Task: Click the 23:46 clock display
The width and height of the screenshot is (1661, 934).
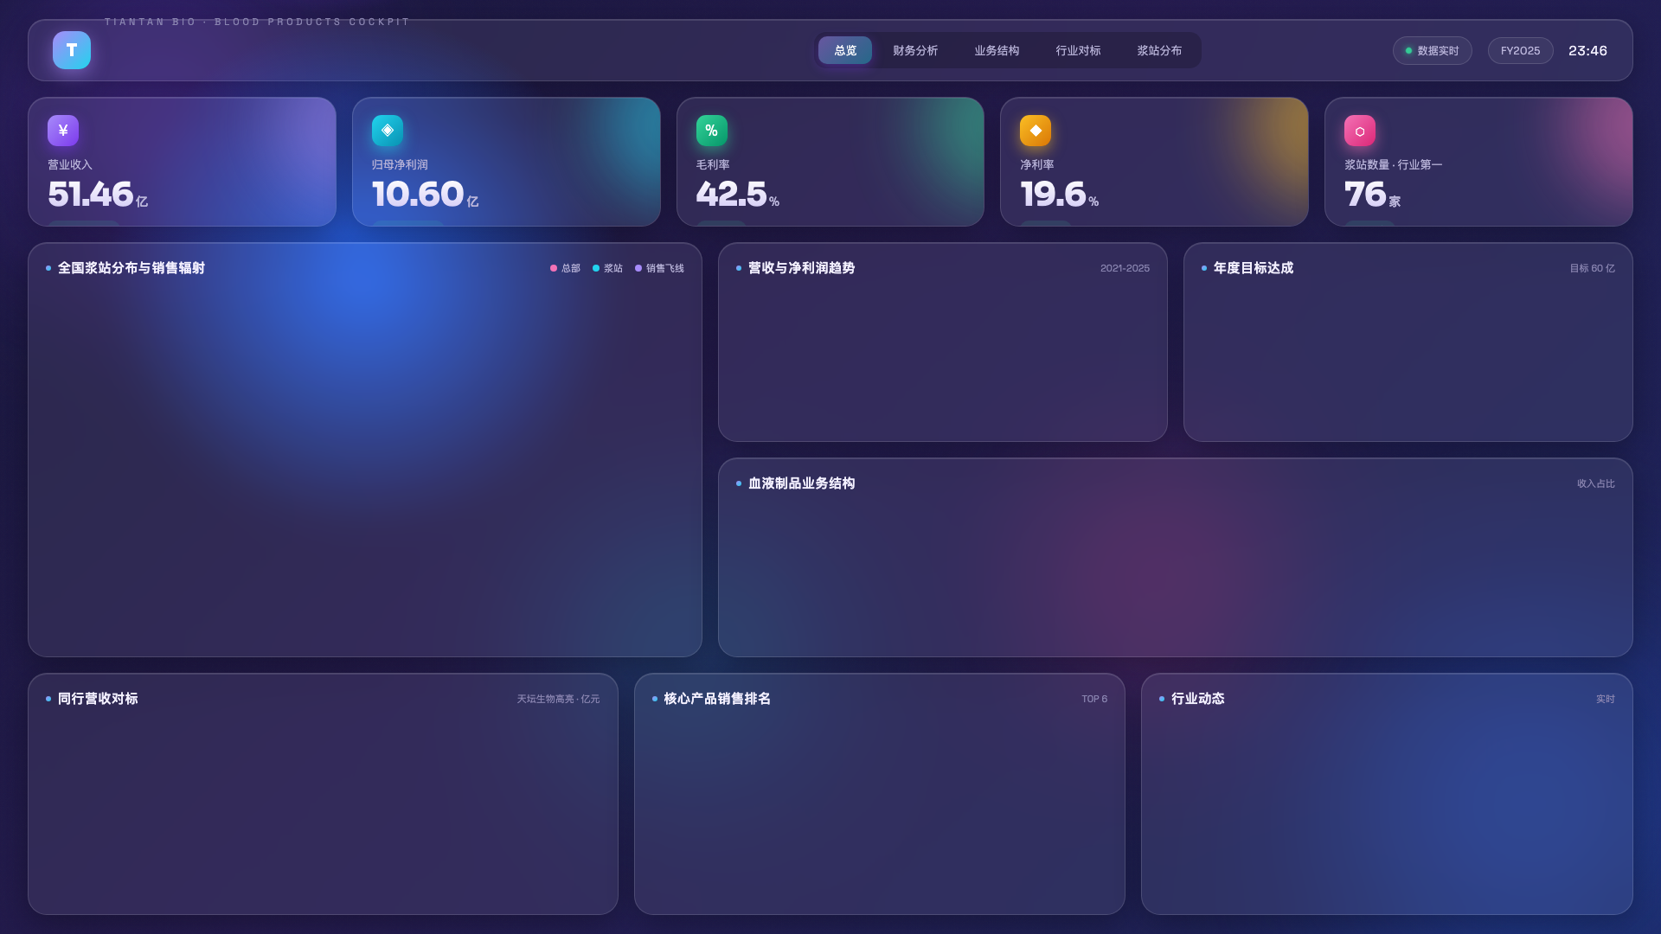Action: pyautogui.click(x=1587, y=50)
